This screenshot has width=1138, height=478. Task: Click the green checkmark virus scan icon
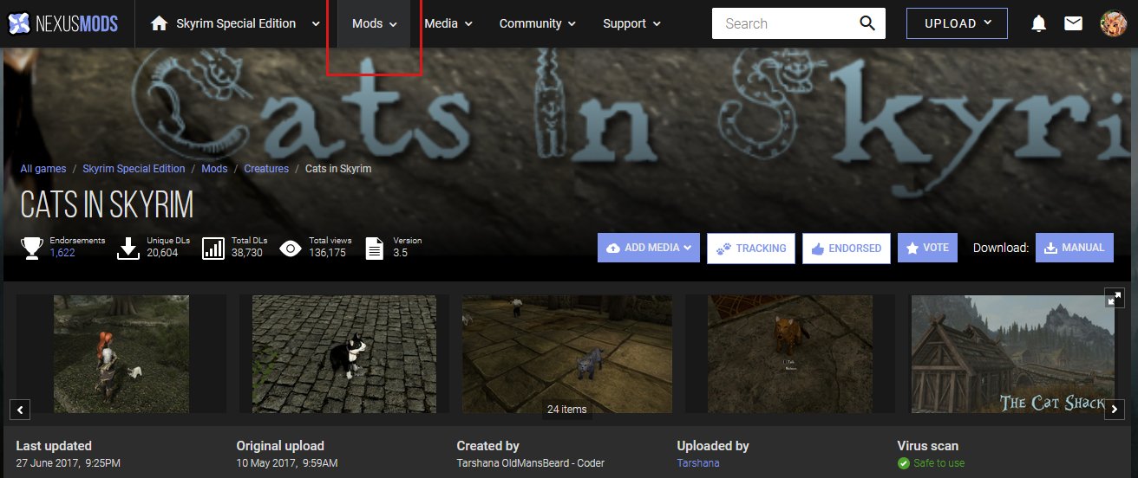point(903,463)
